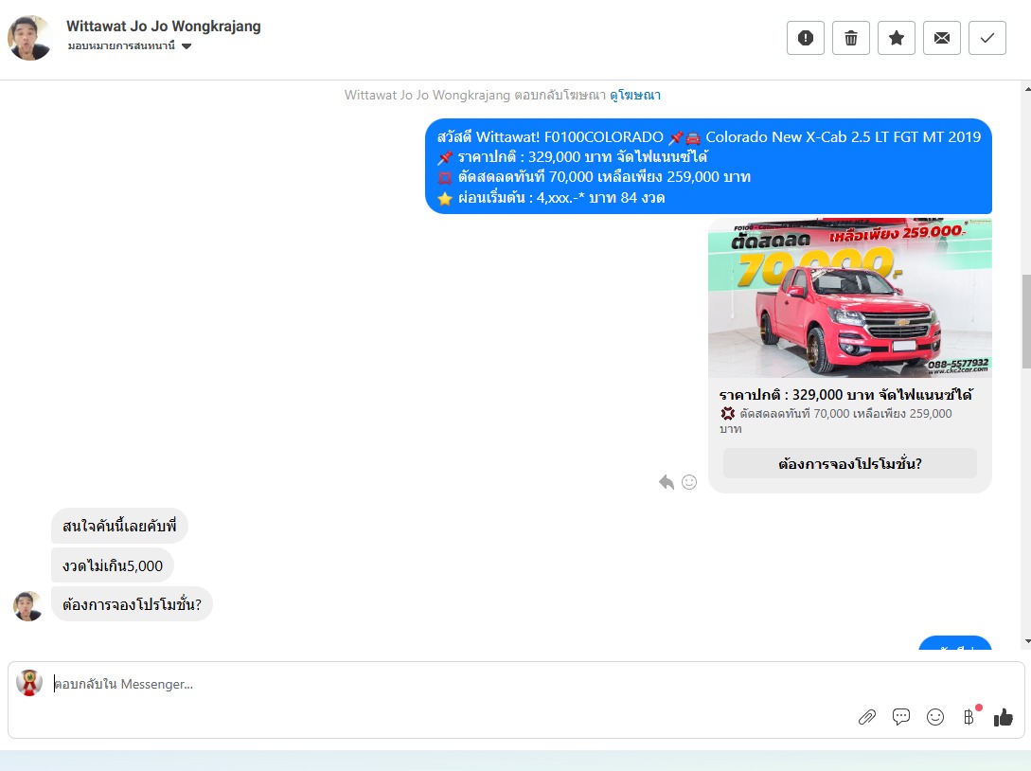
Task: React to the ad card with smiley icon
Action: (x=689, y=482)
